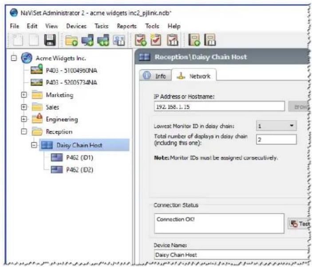The image size is (312, 267).
Task: Open the Reports menu
Action: pyautogui.click(x=126, y=26)
